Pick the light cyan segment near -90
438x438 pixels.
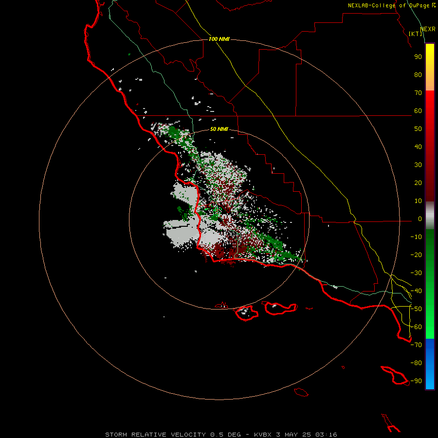[430, 381]
